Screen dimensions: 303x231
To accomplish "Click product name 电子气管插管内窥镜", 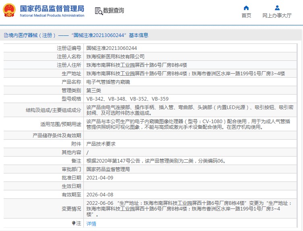I will [x=108, y=82].
